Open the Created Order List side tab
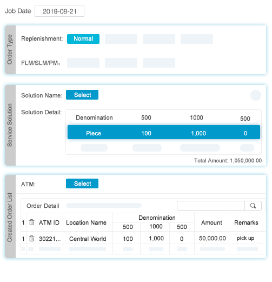Image resolution: width=272 pixels, height=282 pixels. [10, 217]
